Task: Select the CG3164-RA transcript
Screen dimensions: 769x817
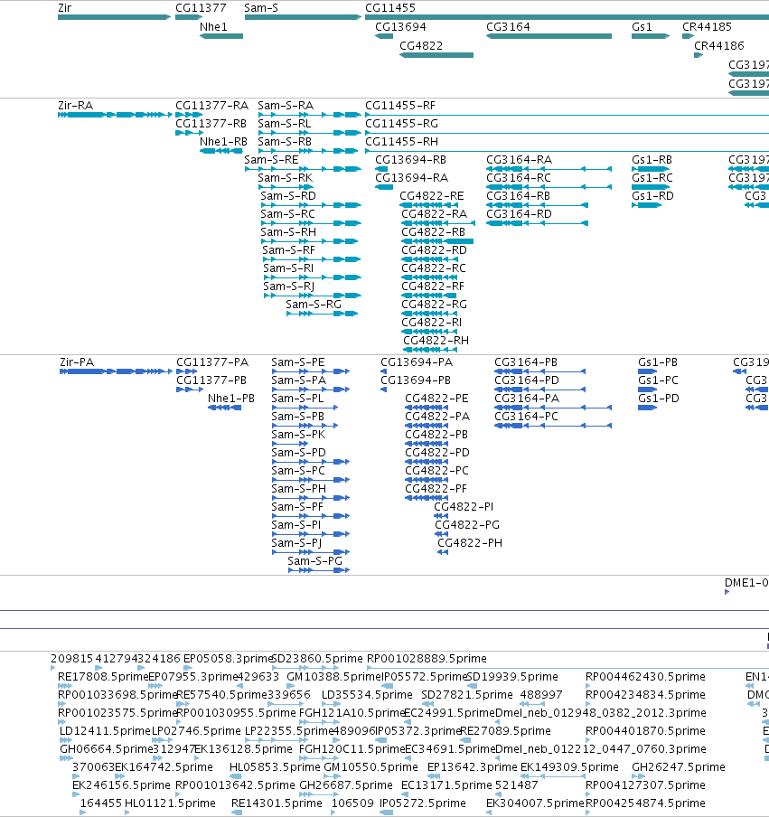Action: point(549,169)
